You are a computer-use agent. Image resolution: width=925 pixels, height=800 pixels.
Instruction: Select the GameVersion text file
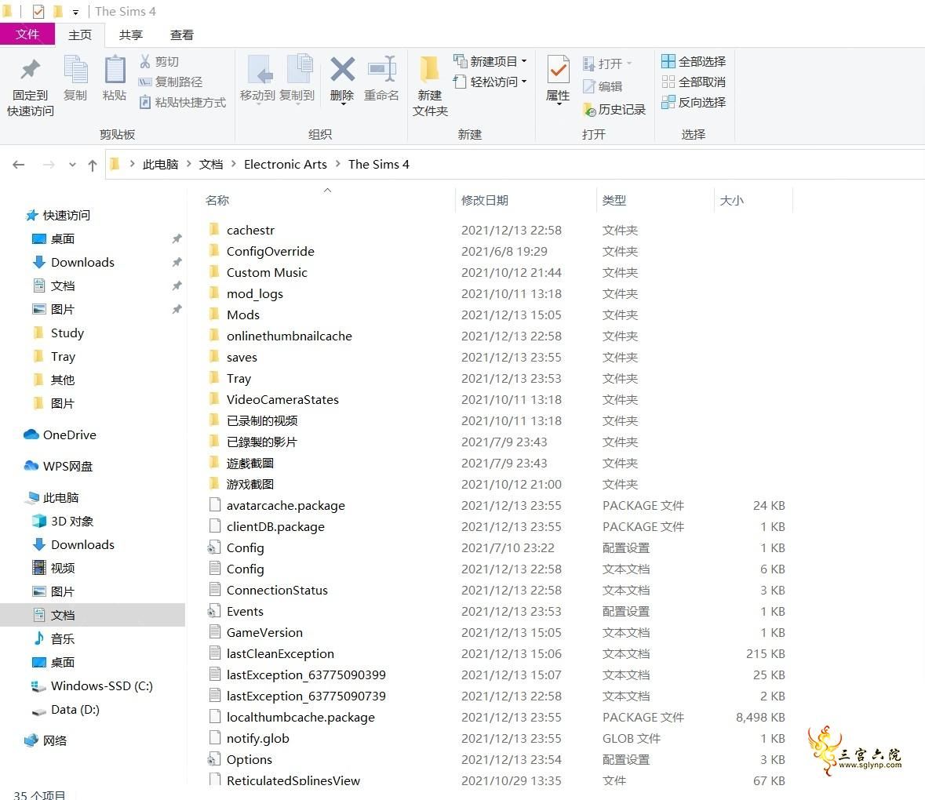pos(264,633)
